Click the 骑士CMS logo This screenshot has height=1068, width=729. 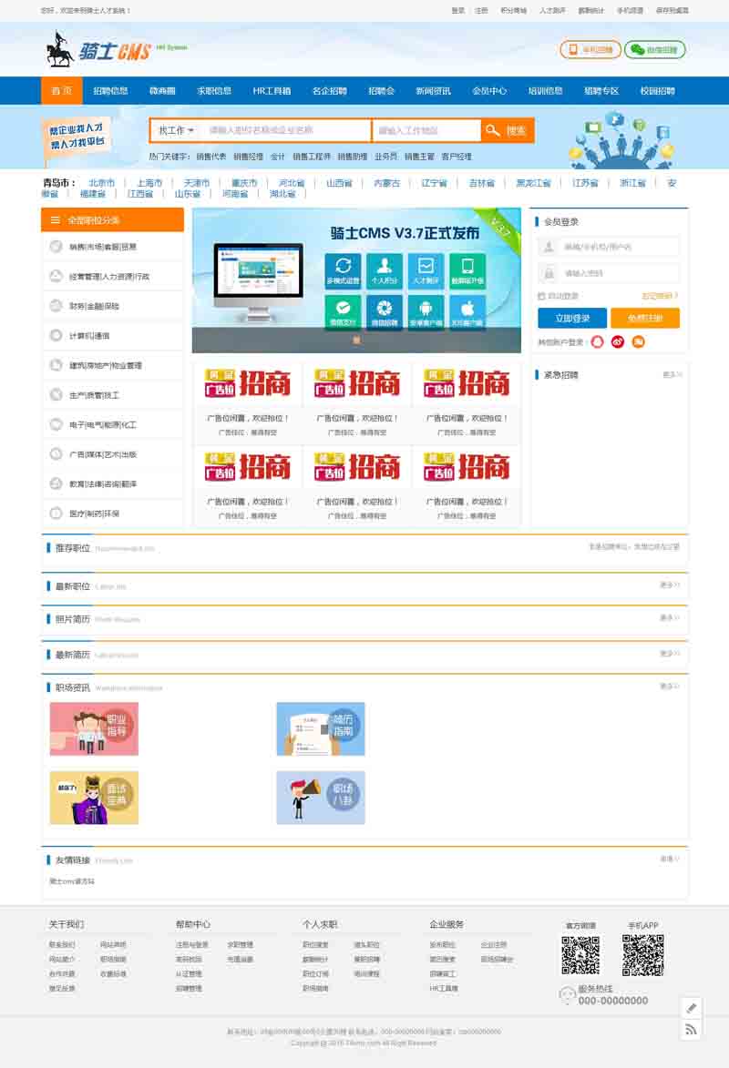point(98,50)
